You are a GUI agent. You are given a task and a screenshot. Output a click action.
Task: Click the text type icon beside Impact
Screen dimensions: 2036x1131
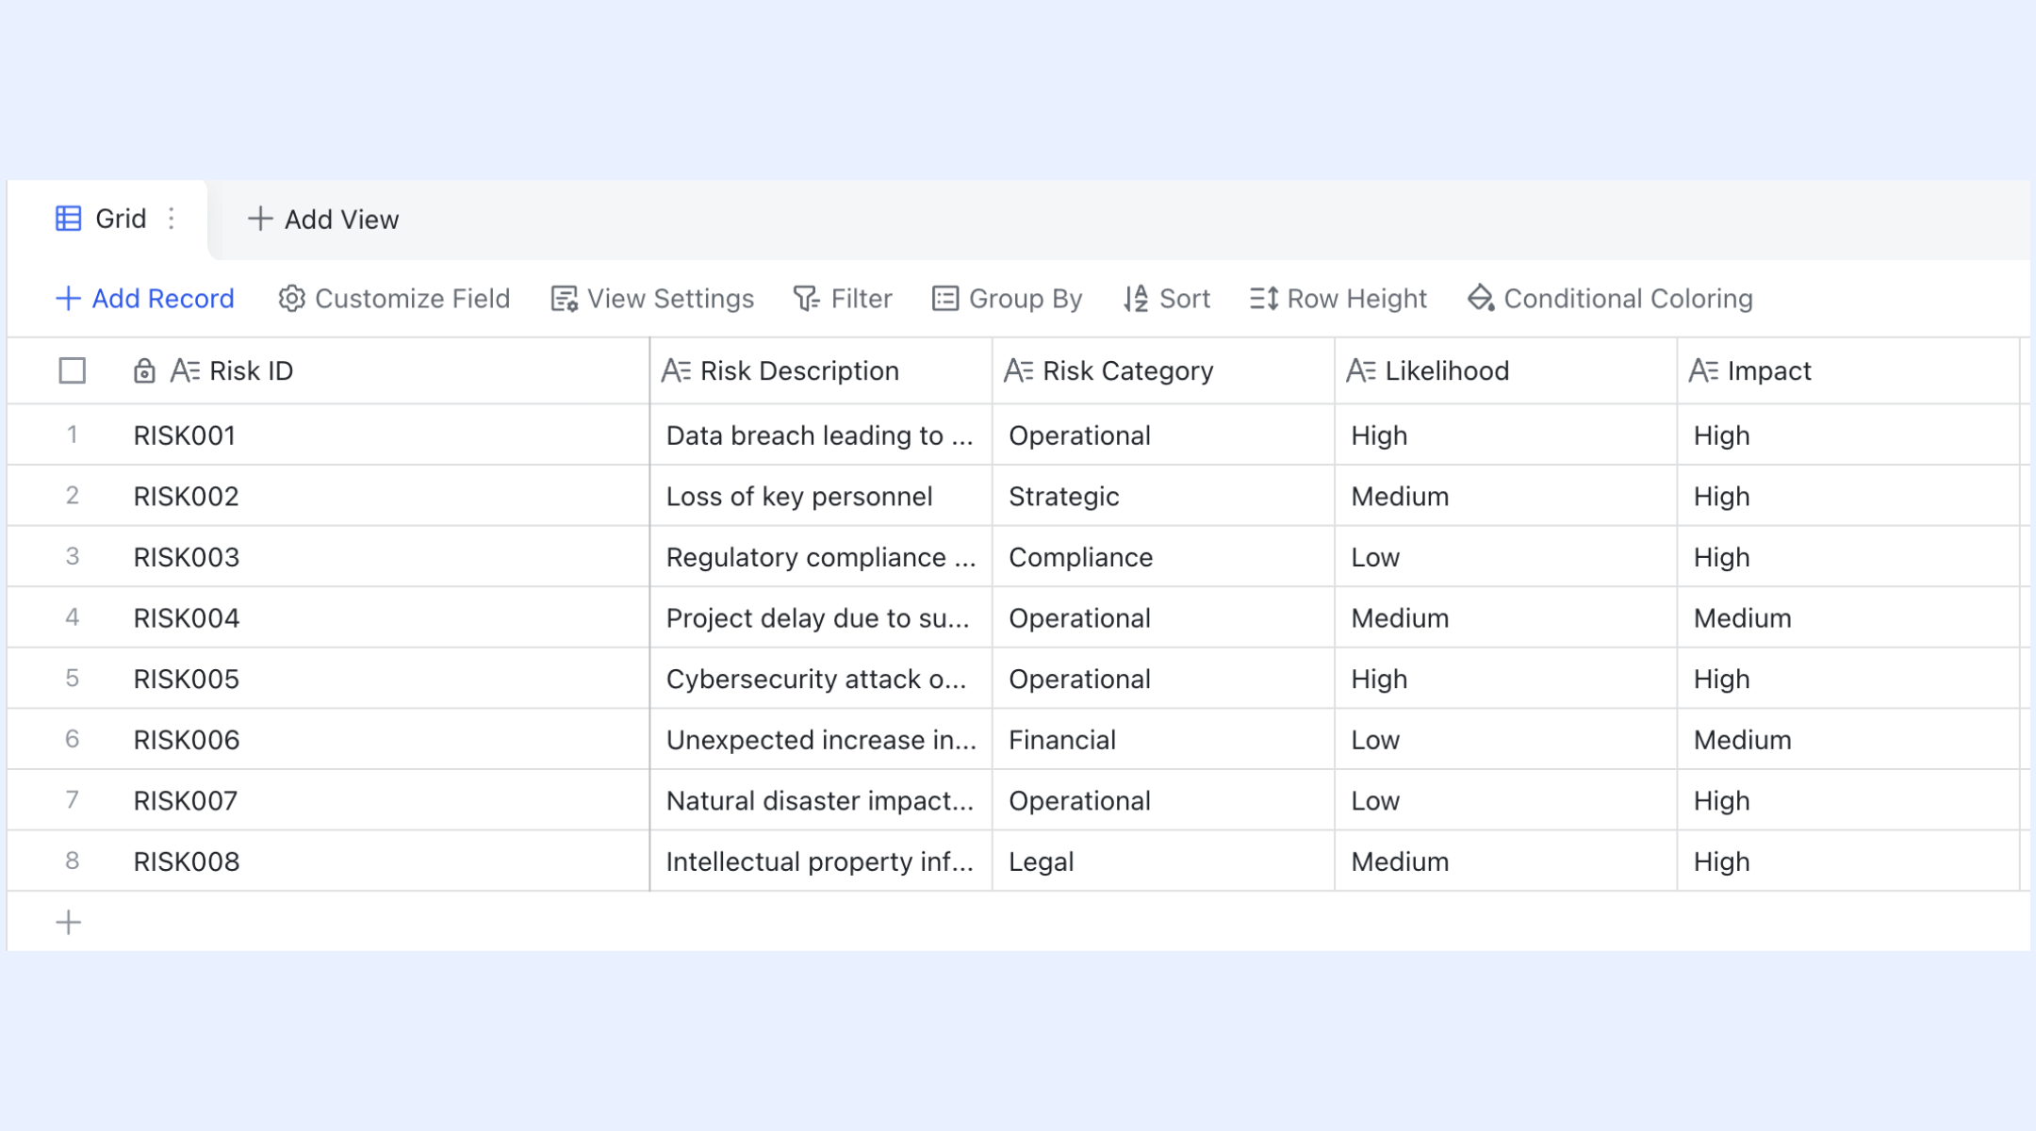[1703, 370]
